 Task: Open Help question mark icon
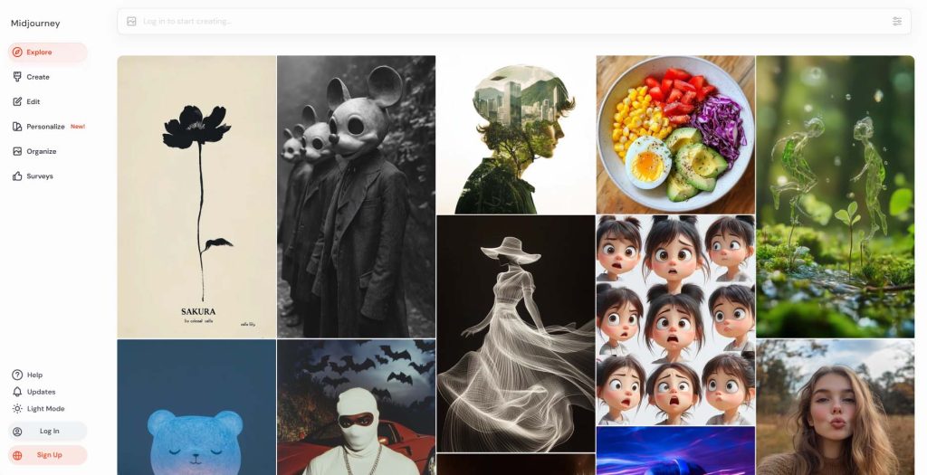coord(17,375)
